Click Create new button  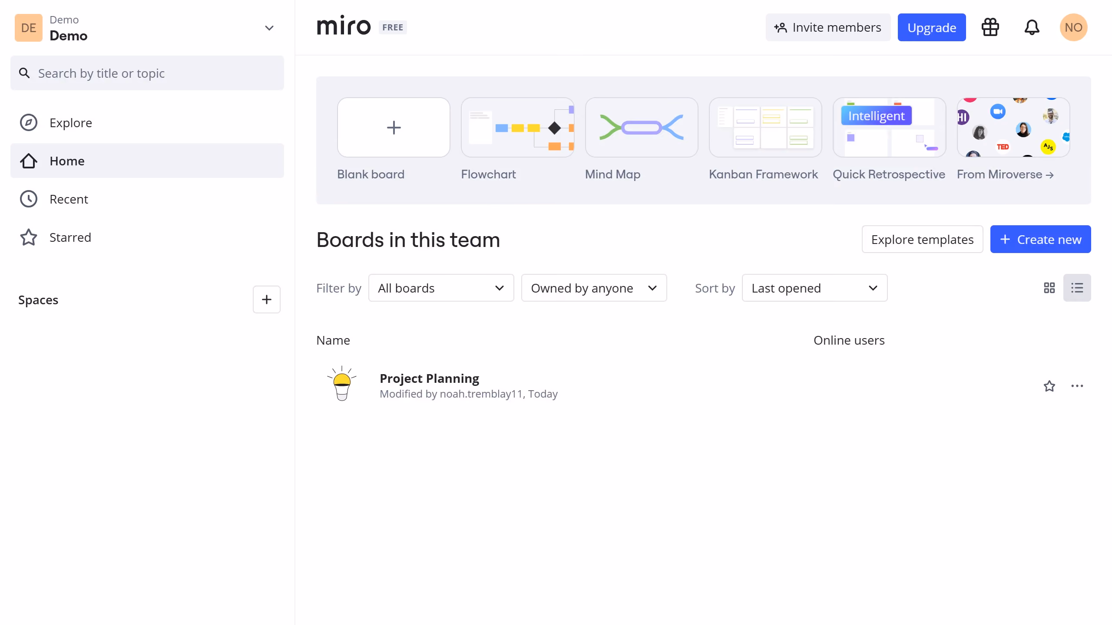tap(1040, 239)
